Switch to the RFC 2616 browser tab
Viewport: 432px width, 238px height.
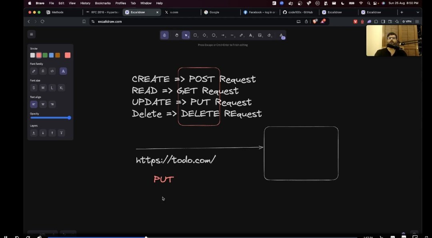coord(102,12)
